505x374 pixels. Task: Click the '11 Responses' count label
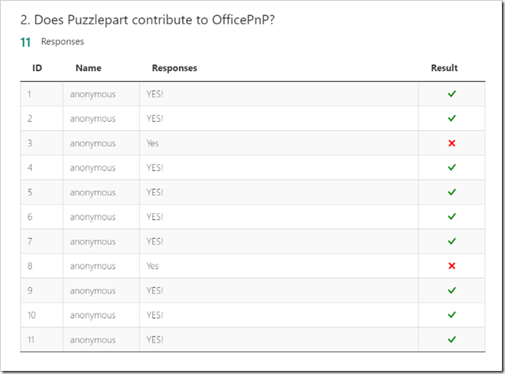pos(52,42)
